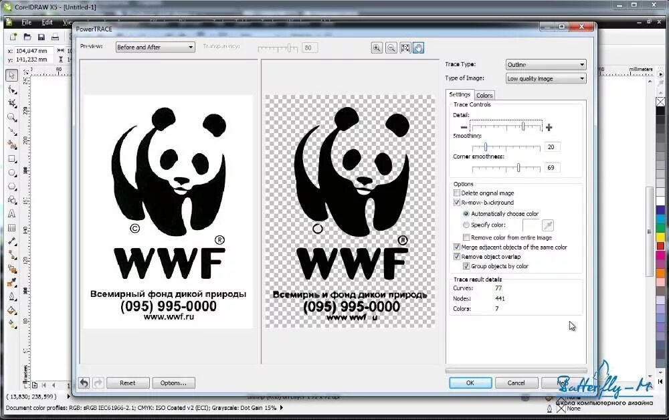
Task: Open the Edit menu
Action: click(47, 22)
